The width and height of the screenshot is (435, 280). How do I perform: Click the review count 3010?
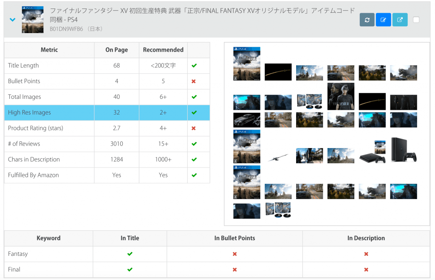[x=116, y=144]
